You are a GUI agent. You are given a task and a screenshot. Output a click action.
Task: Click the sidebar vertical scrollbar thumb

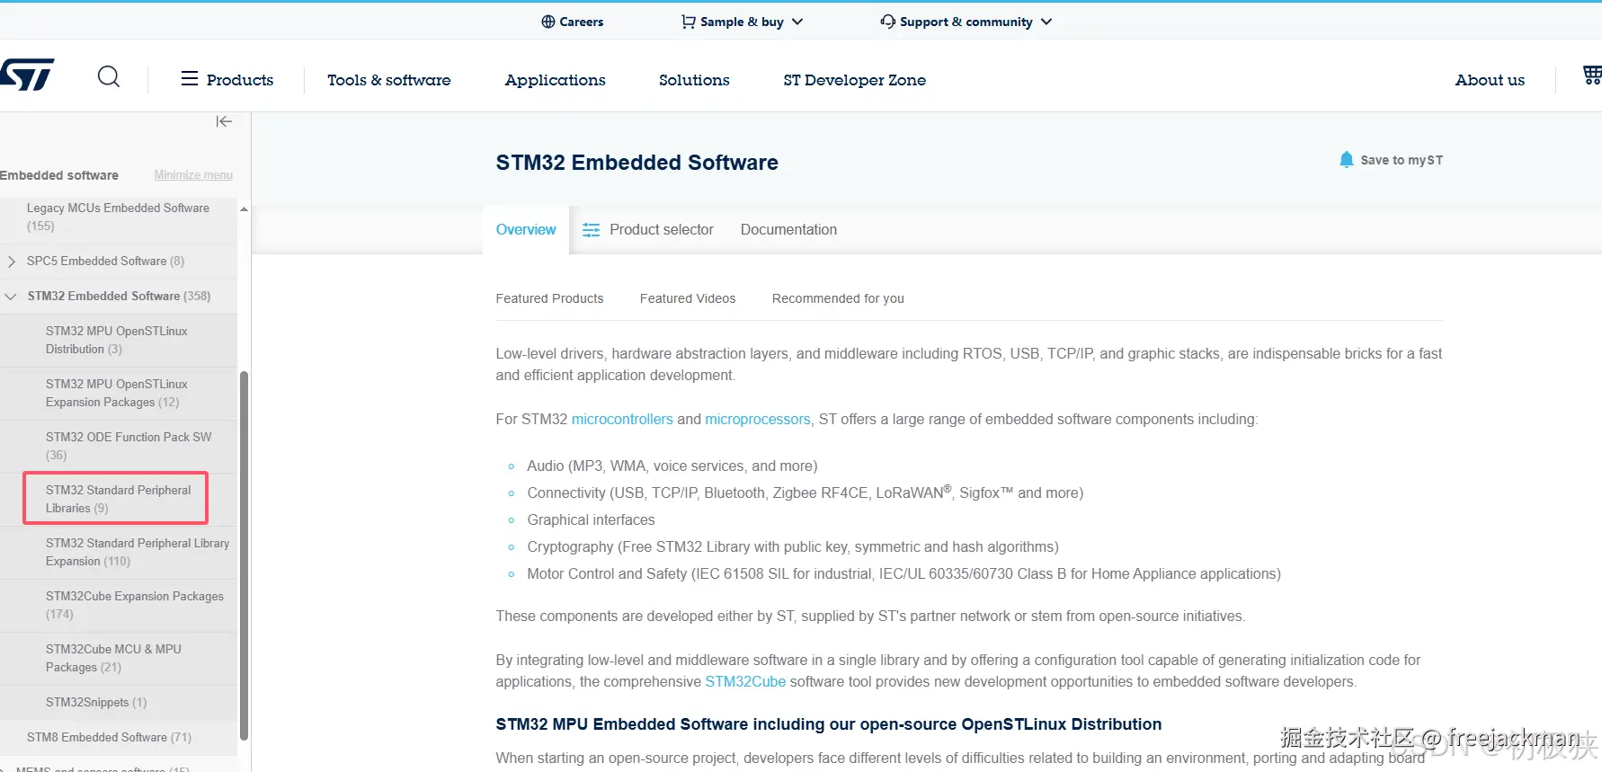244,555
